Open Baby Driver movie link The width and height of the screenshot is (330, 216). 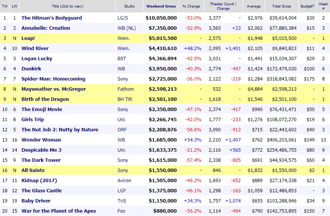(36, 201)
